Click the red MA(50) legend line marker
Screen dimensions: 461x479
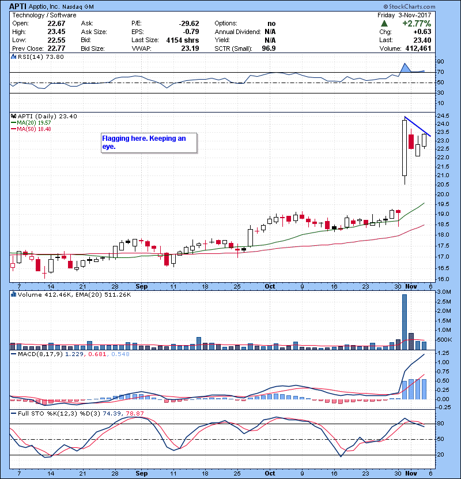click(13, 129)
